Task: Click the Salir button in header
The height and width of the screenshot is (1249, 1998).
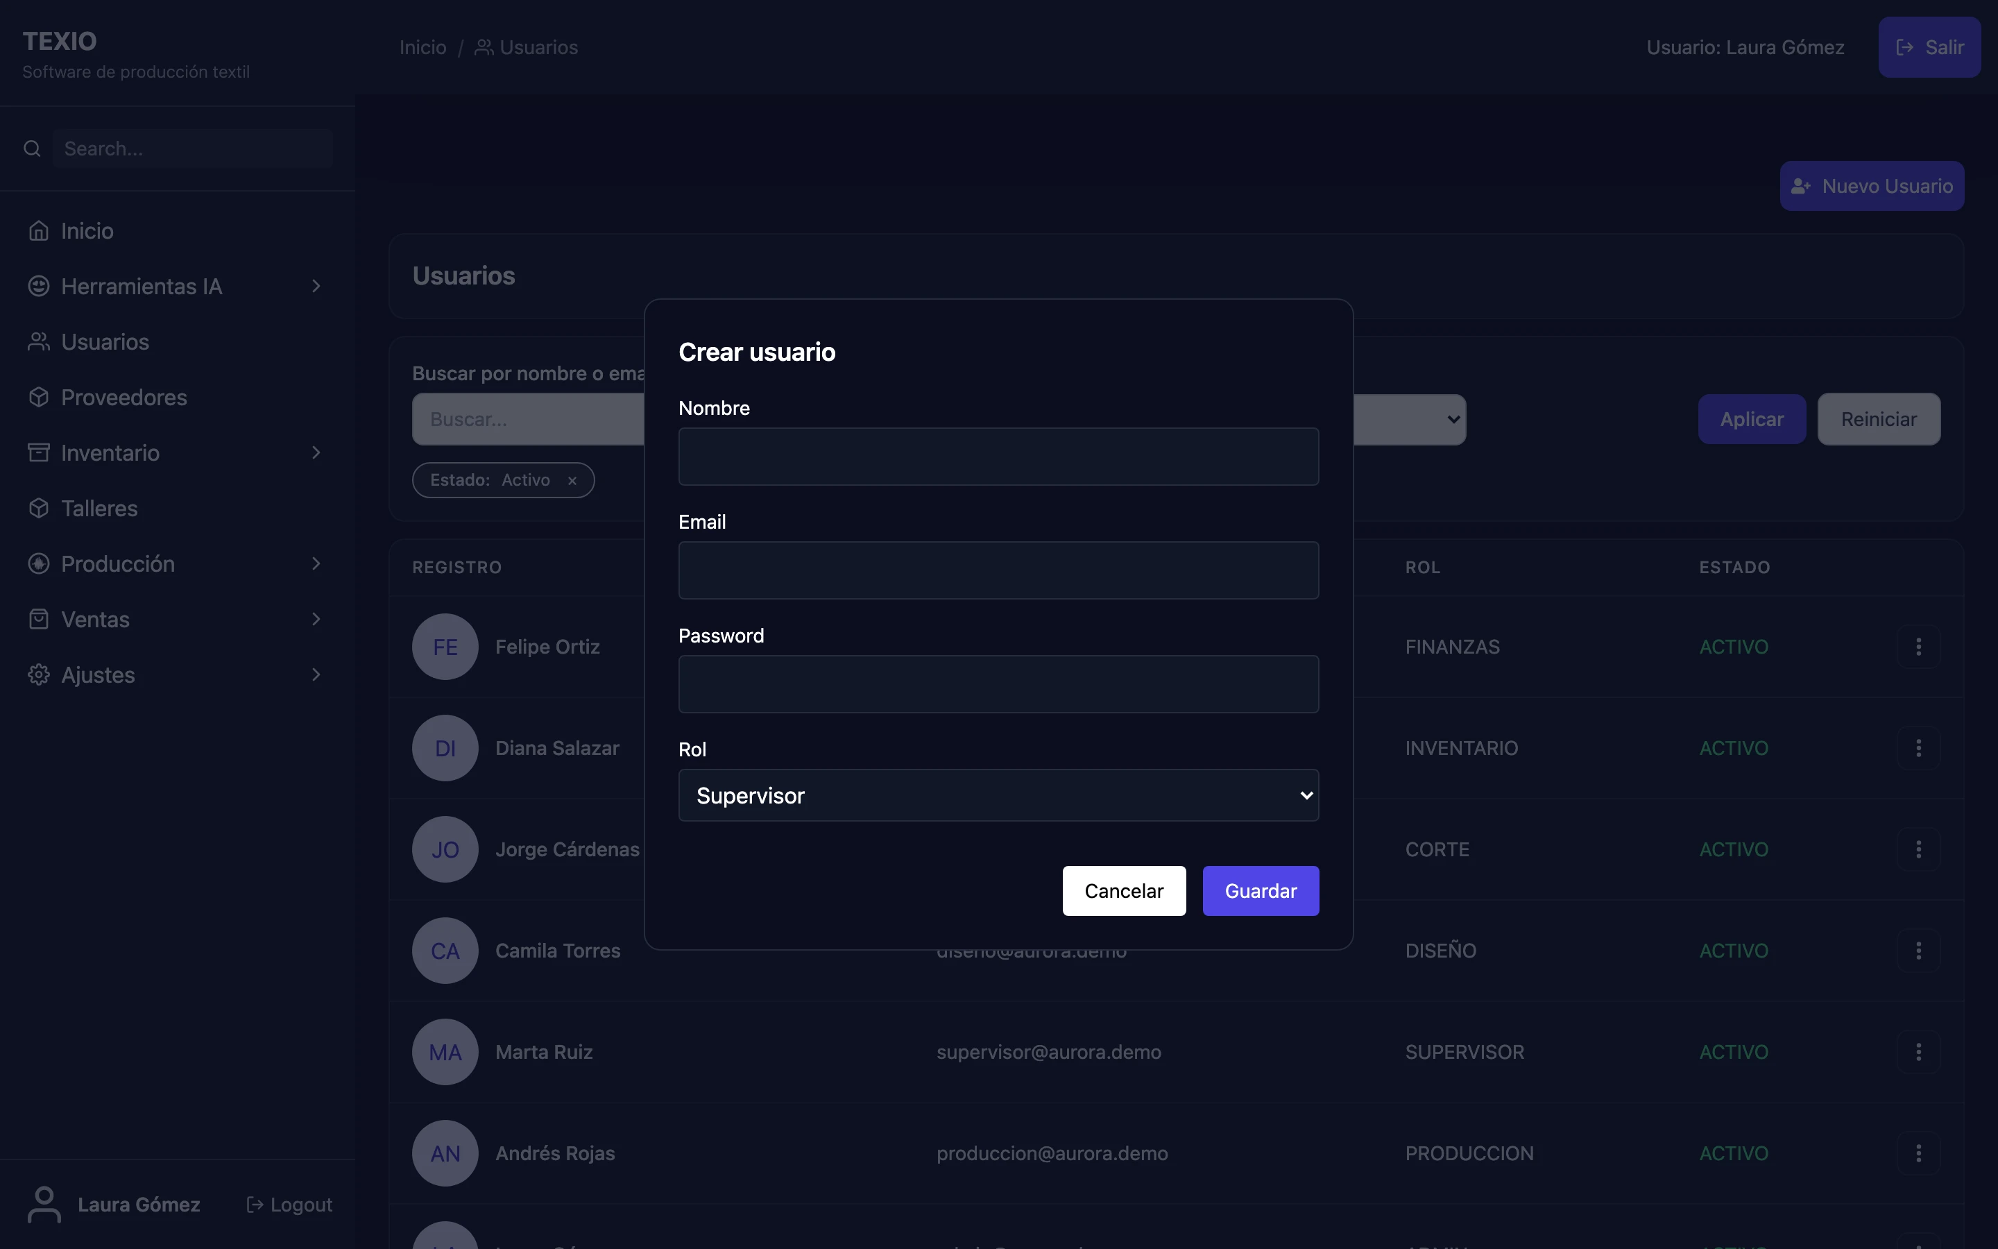Action: tap(1929, 47)
